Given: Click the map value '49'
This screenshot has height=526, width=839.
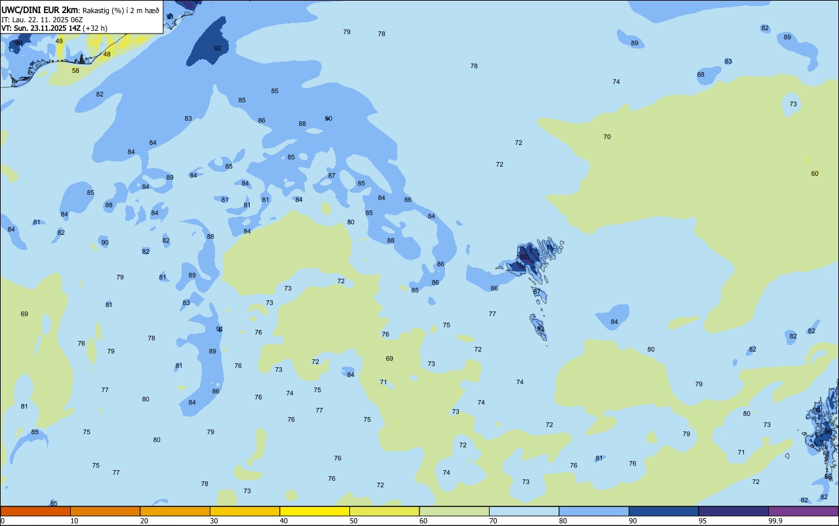Looking at the screenshot, I should tap(59, 41).
